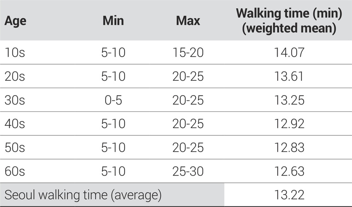Select the 13.22 Seoul average value
352x207 pixels.
coord(289,194)
